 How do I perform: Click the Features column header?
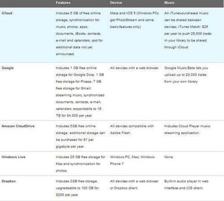click(63, 3)
